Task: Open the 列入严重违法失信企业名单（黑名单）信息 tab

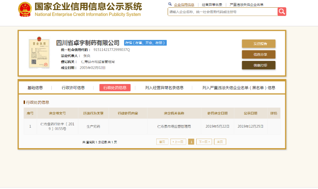Action: click(x=238, y=88)
